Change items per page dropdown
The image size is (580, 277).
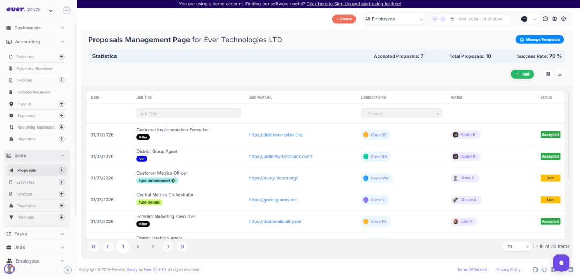point(516,246)
